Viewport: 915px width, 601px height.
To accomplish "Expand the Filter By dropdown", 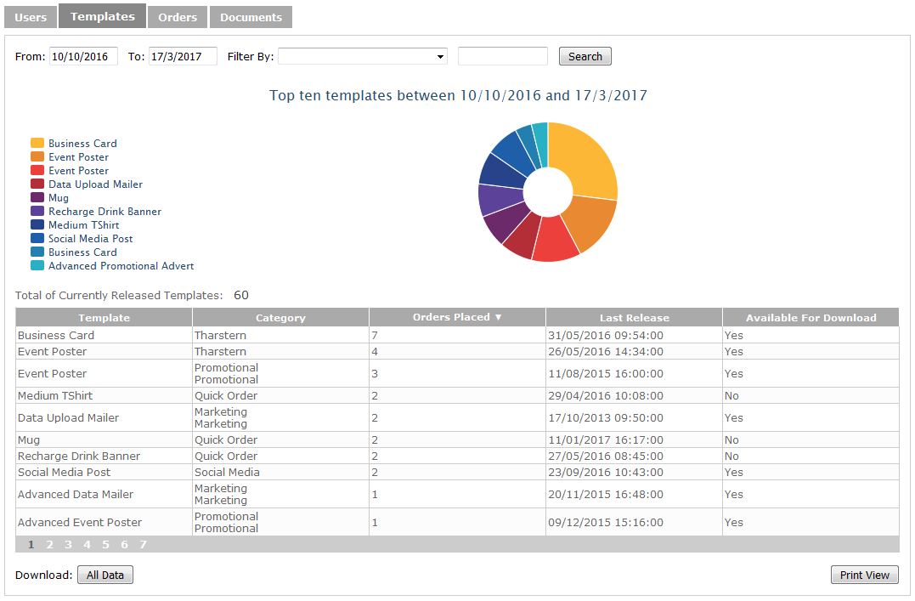I will point(363,57).
